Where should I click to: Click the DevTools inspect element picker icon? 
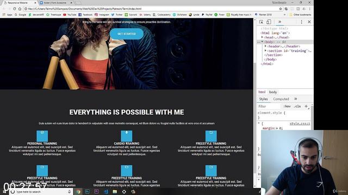[x=261, y=22]
